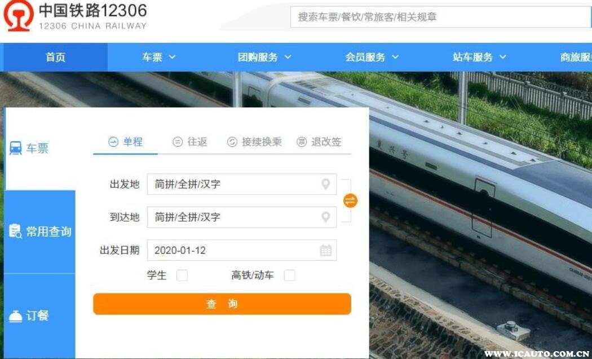Switch to the 往返 round-trip tab
This screenshot has width=592, height=359.
tap(190, 142)
